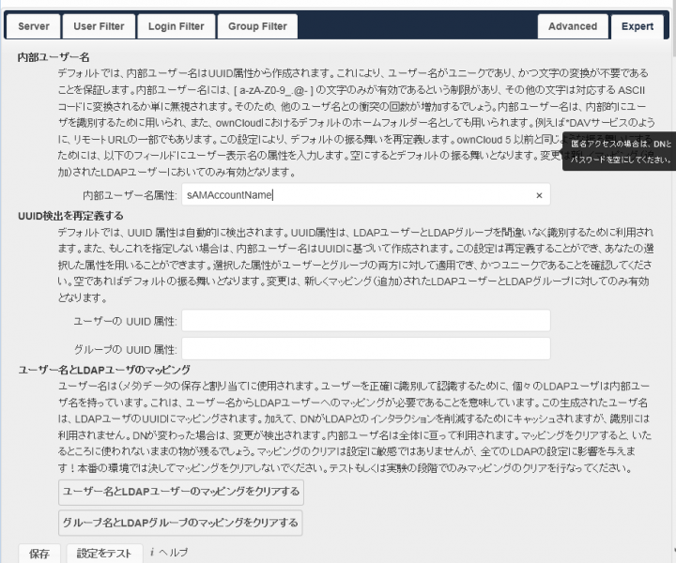This screenshot has width=676, height=563.
Task: Focus the ユーザーの UUID 属性 input field
Action: pyautogui.click(x=365, y=321)
